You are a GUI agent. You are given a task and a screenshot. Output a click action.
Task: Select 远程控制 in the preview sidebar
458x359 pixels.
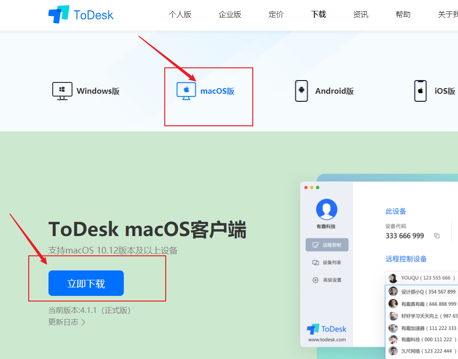(327, 245)
